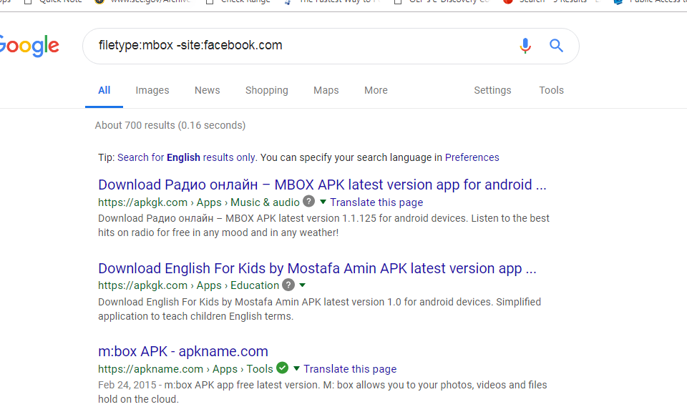Click Search for English results only link
687x407 pixels.
pyautogui.click(x=186, y=157)
